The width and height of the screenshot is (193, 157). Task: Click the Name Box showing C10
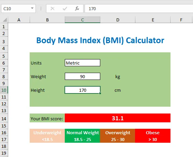click(18, 8)
